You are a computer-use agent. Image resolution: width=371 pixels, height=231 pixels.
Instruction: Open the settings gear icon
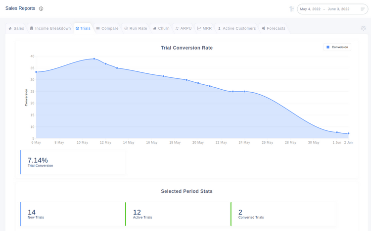(x=363, y=28)
